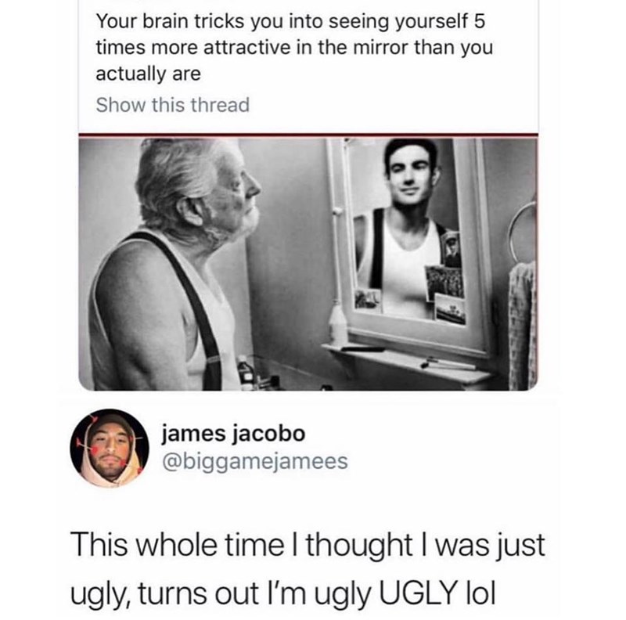626x620 pixels.
Task: Click the "Show this thread" link
Action: [172, 104]
